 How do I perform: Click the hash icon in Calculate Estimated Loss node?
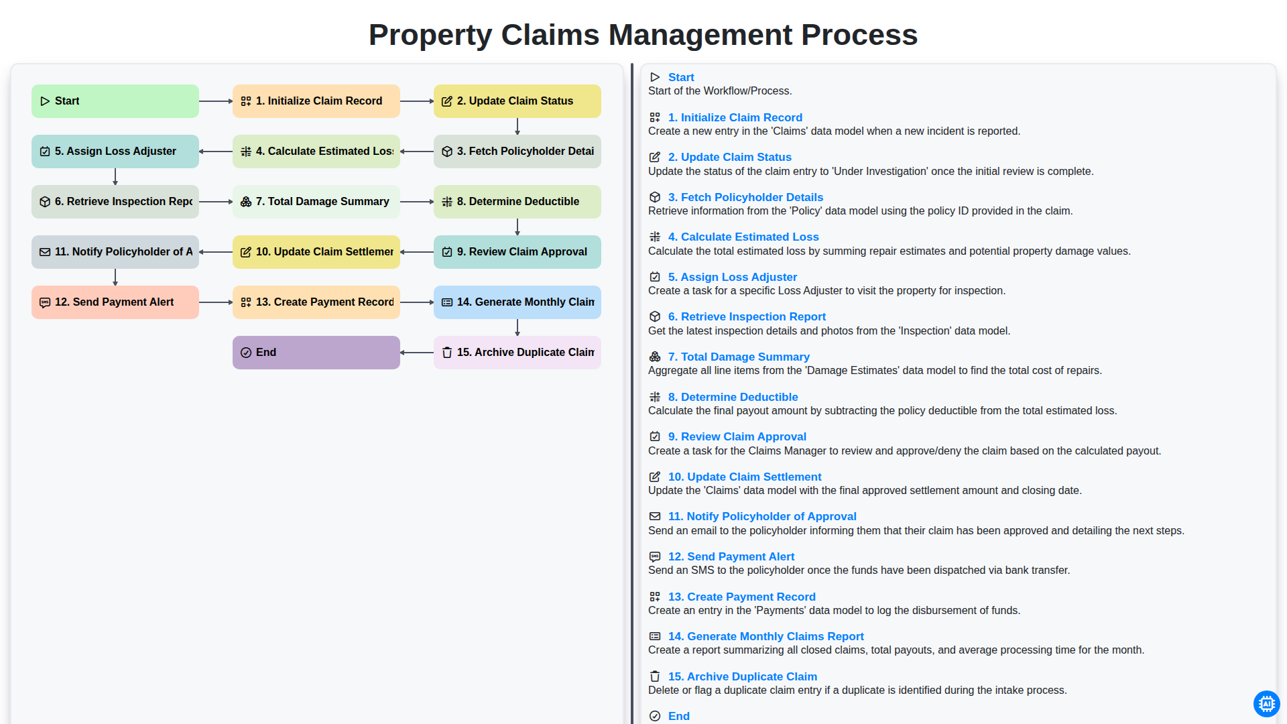[246, 152]
